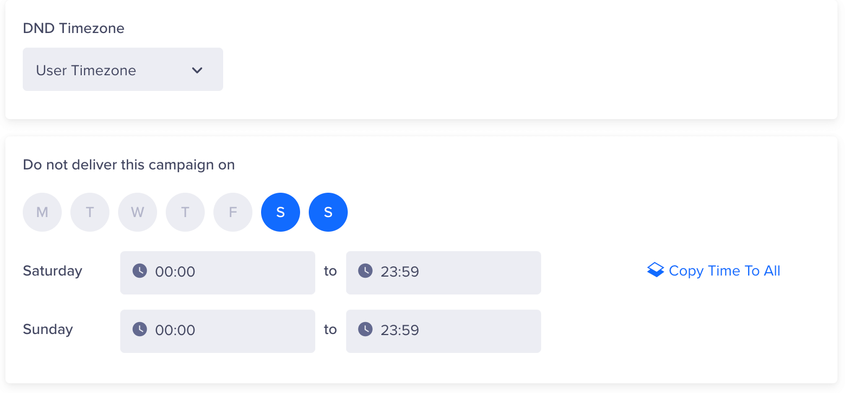Click clock icon in Sunday start time field
Image resolution: width=845 pixels, height=393 pixels.
140,329
